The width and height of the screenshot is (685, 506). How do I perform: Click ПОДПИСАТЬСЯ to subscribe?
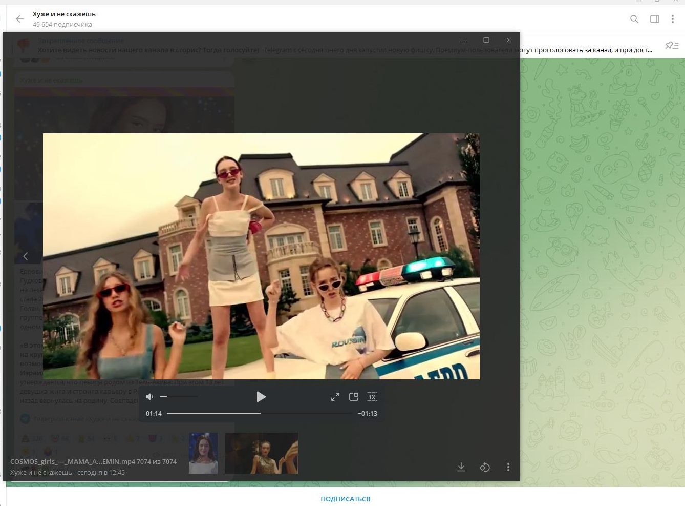click(x=345, y=499)
